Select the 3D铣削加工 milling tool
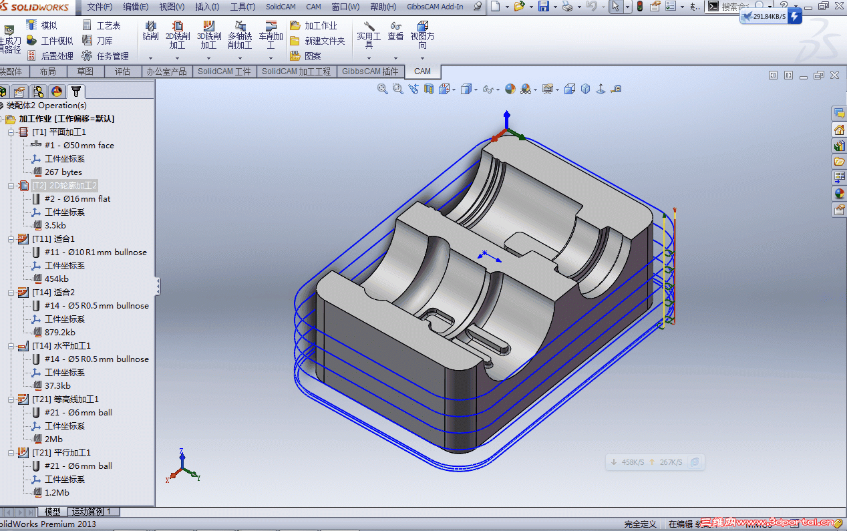This screenshot has height=531, width=847. click(x=209, y=35)
